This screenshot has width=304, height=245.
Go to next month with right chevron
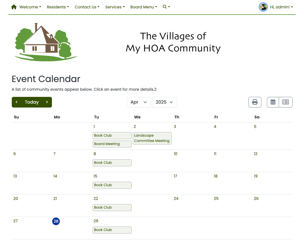click(47, 102)
